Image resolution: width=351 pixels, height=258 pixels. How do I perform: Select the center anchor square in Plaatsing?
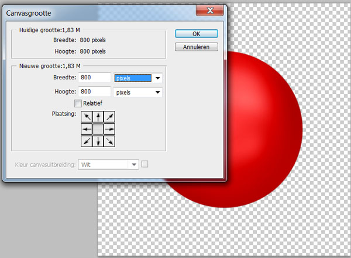pyautogui.click(x=98, y=129)
